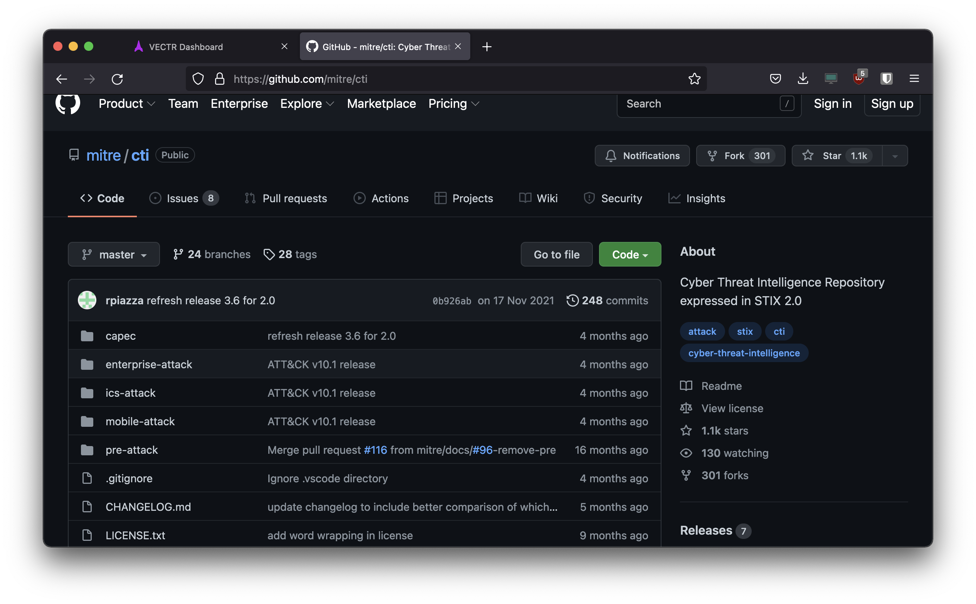Open the CHANGELOG.md file
The image size is (976, 604).
[148, 507]
